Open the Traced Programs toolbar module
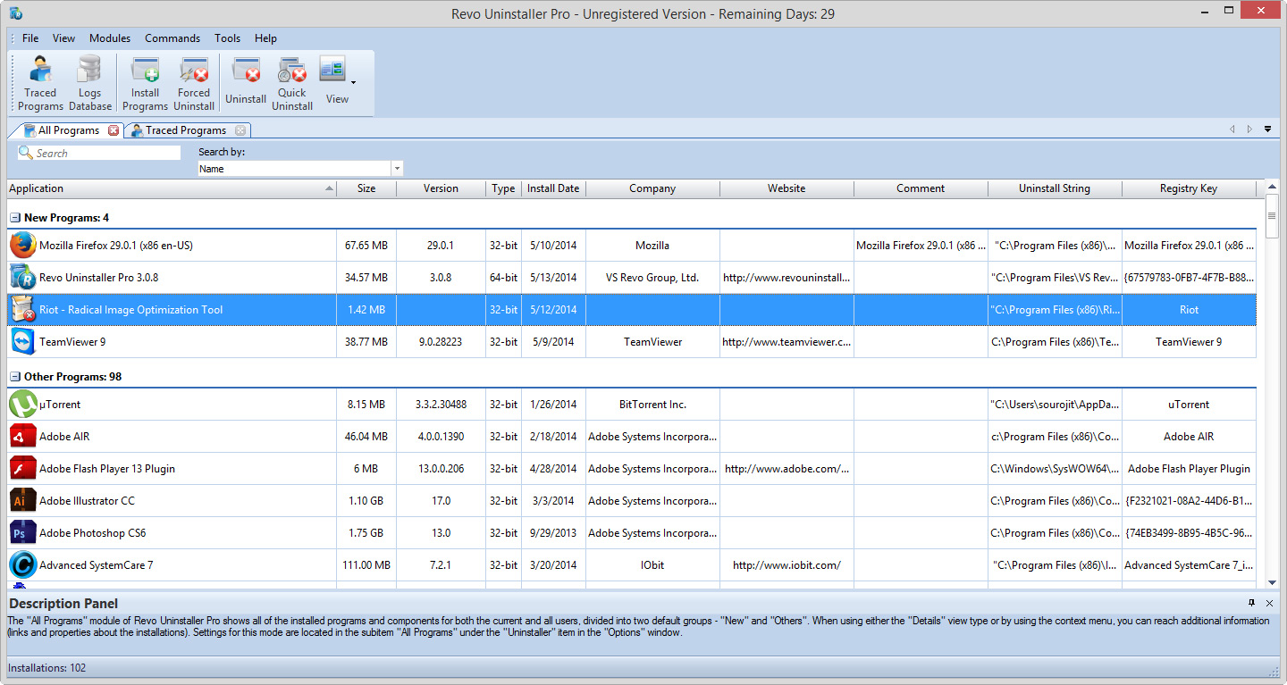1287x685 pixels. click(x=40, y=83)
